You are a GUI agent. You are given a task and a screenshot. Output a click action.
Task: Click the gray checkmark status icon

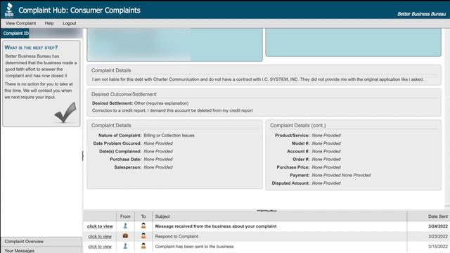pyautogui.click(x=65, y=112)
